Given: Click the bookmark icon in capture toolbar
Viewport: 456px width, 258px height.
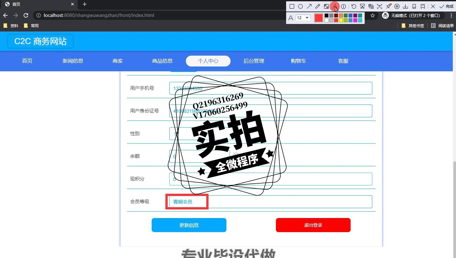Looking at the screenshot, I should (423, 6).
